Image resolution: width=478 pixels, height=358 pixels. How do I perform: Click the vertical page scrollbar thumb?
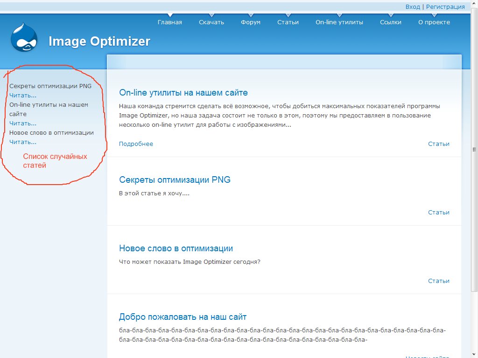click(474, 150)
